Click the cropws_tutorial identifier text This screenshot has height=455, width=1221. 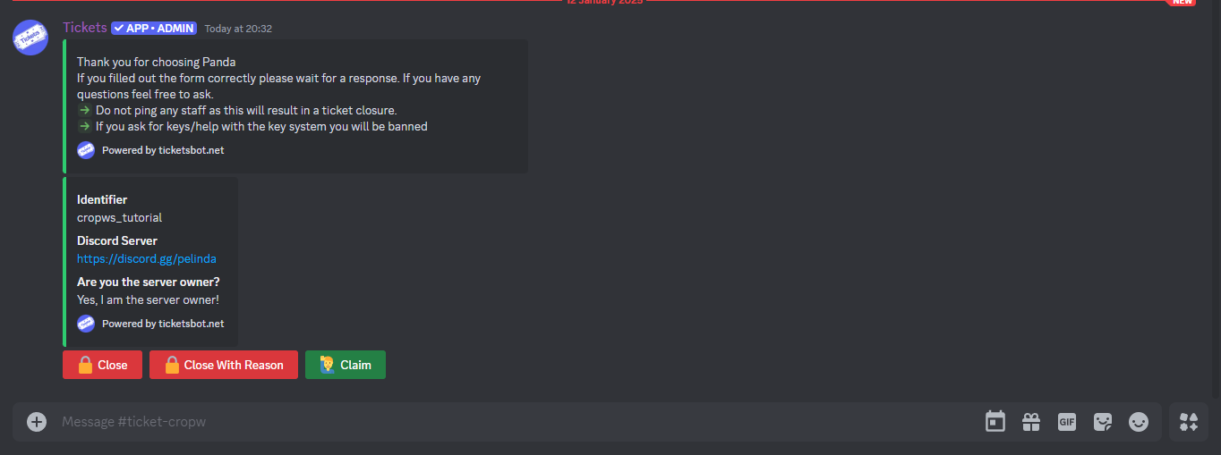(x=119, y=217)
